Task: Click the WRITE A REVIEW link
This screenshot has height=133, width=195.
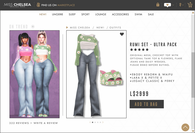Action: [x=46, y=123]
